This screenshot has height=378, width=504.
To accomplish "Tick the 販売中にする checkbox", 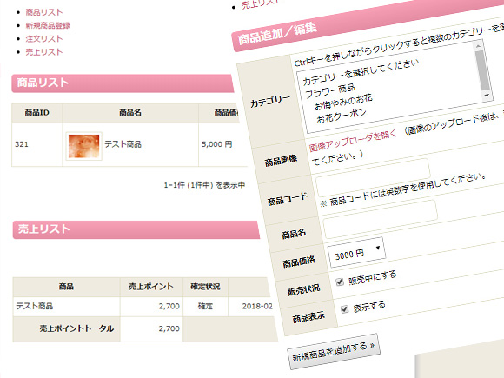I will (x=340, y=282).
